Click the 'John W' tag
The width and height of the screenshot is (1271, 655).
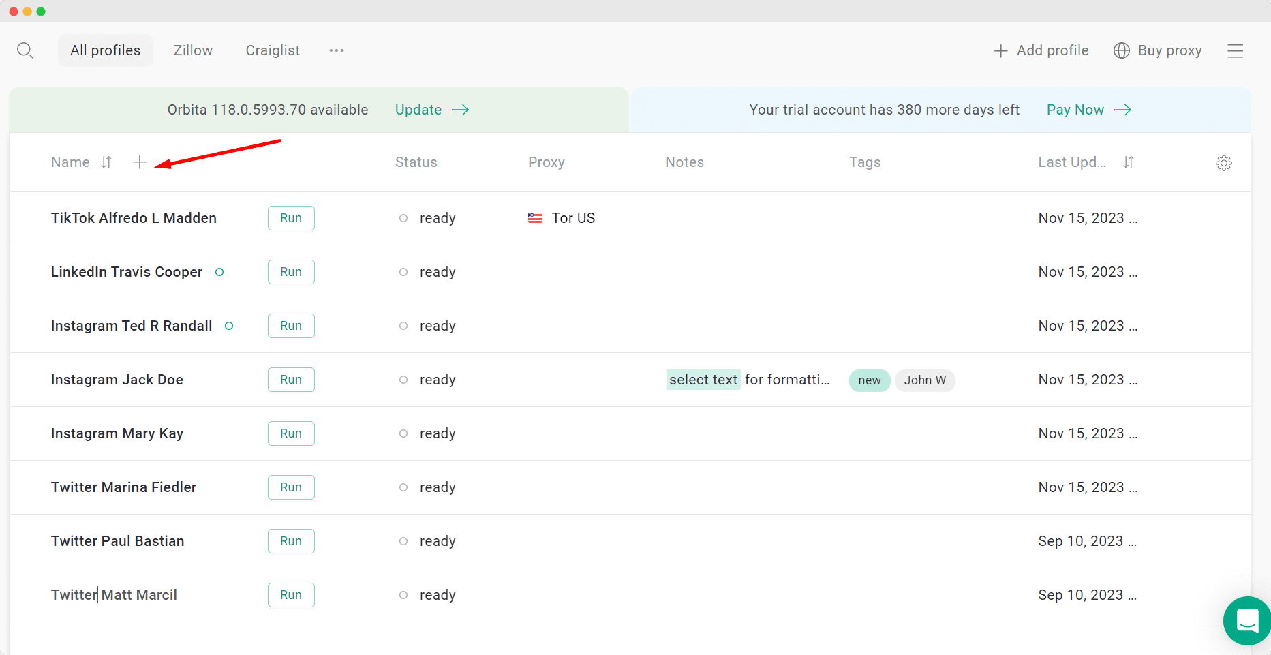(x=925, y=380)
